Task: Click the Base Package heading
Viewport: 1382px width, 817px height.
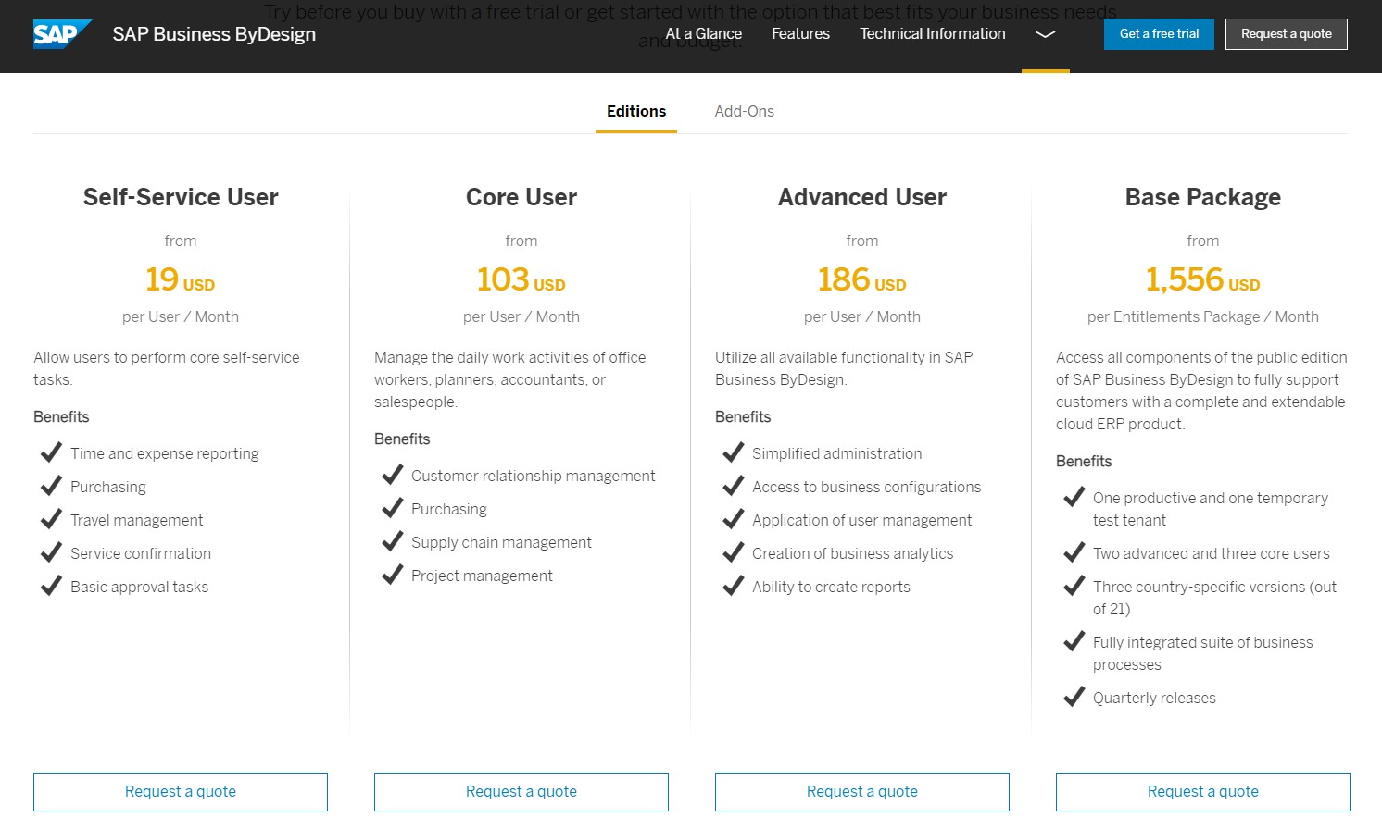Action: tap(1203, 197)
